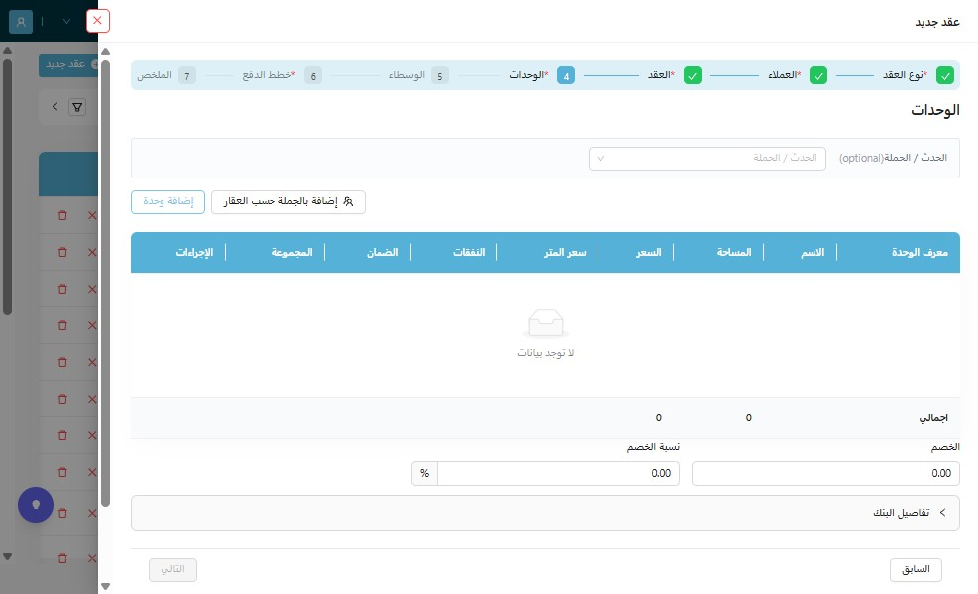Screen dimensions: 978x594
Task: Click the 'عقد جديد' button in the background page
Action: pos(68,64)
